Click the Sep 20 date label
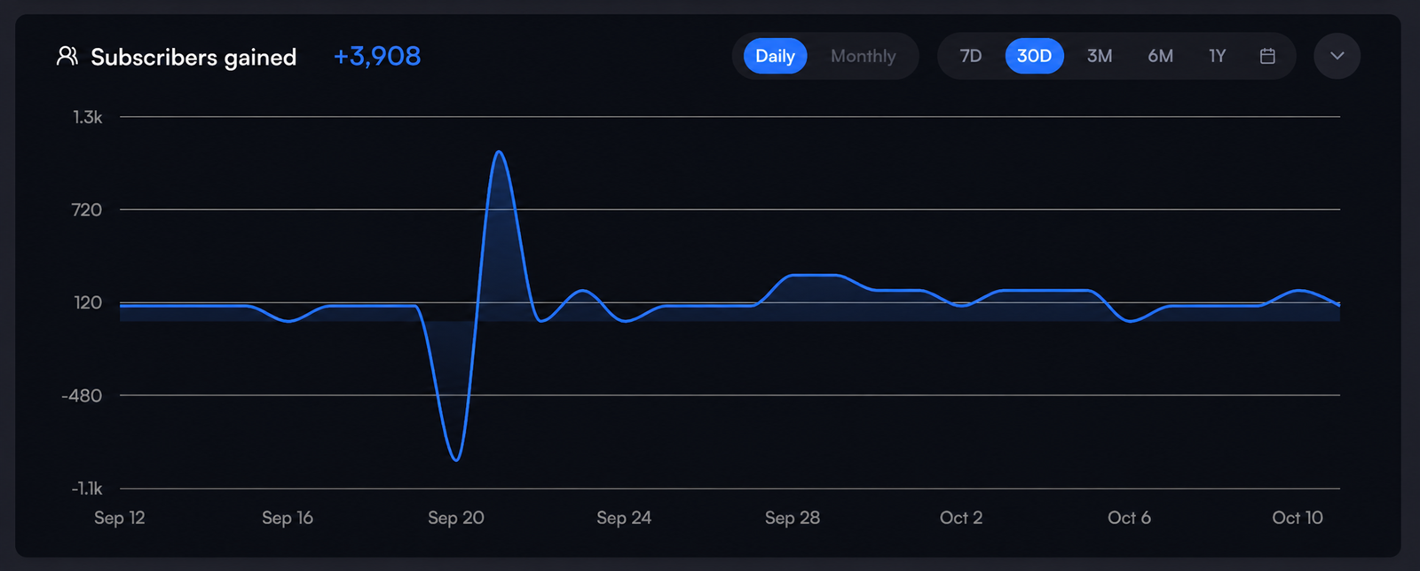1420x571 pixels. point(456,518)
